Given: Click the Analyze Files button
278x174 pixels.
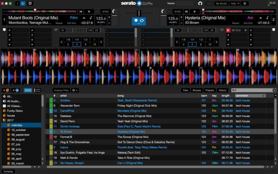Looking at the screenshot, I should tap(61, 90).
